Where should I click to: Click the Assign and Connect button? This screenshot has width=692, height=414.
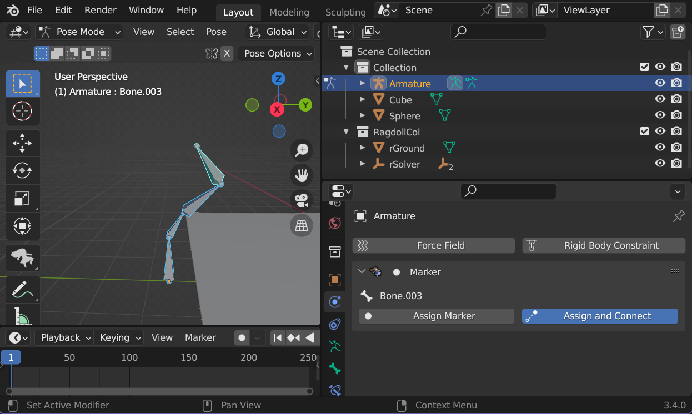click(600, 316)
